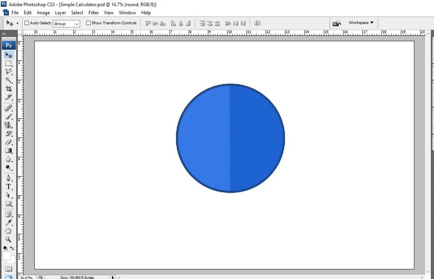Select the Rectangular Marquee tool
This screenshot has height=279, width=434.
pyautogui.click(x=8, y=64)
